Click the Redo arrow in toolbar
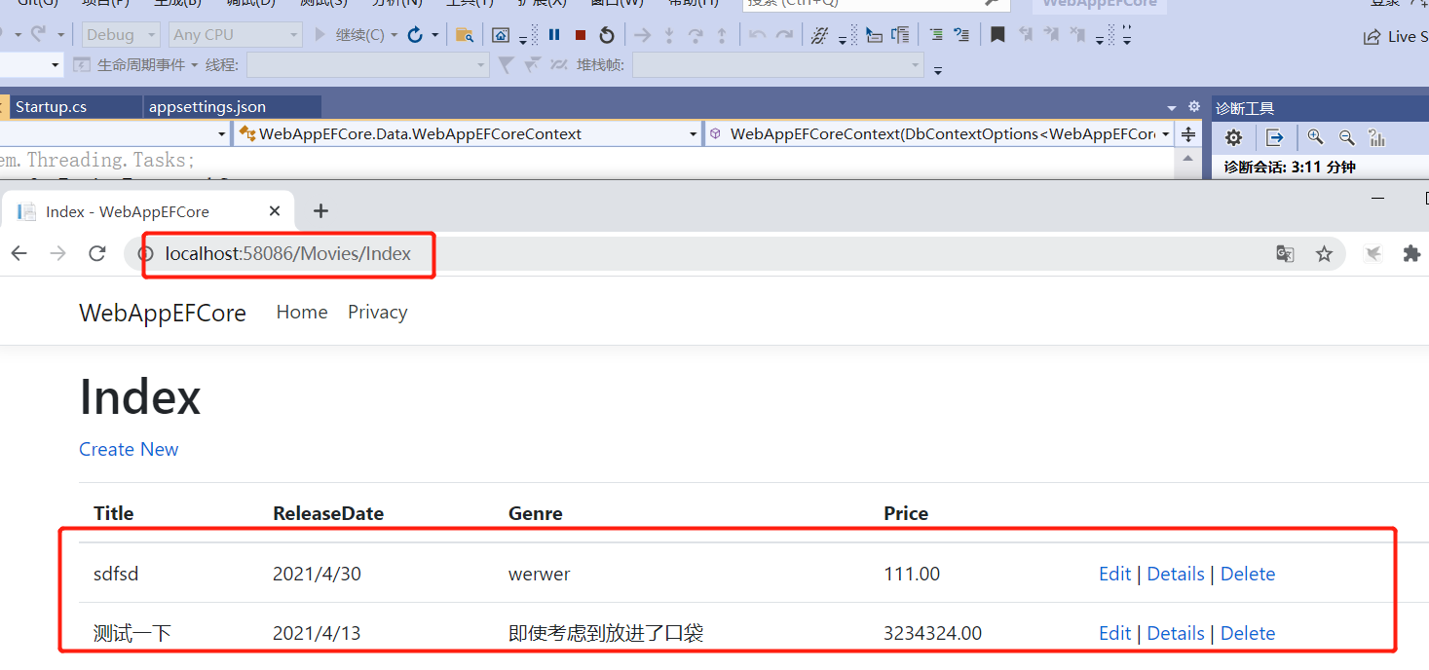 pyautogui.click(x=784, y=35)
